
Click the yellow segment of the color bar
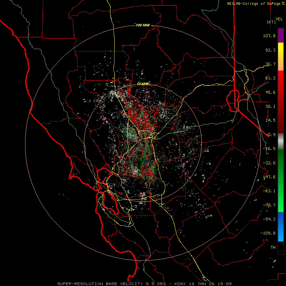point(281,57)
